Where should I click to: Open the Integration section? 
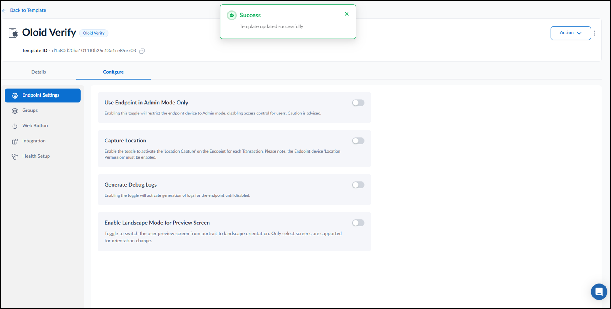pyautogui.click(x=43, y=141)
